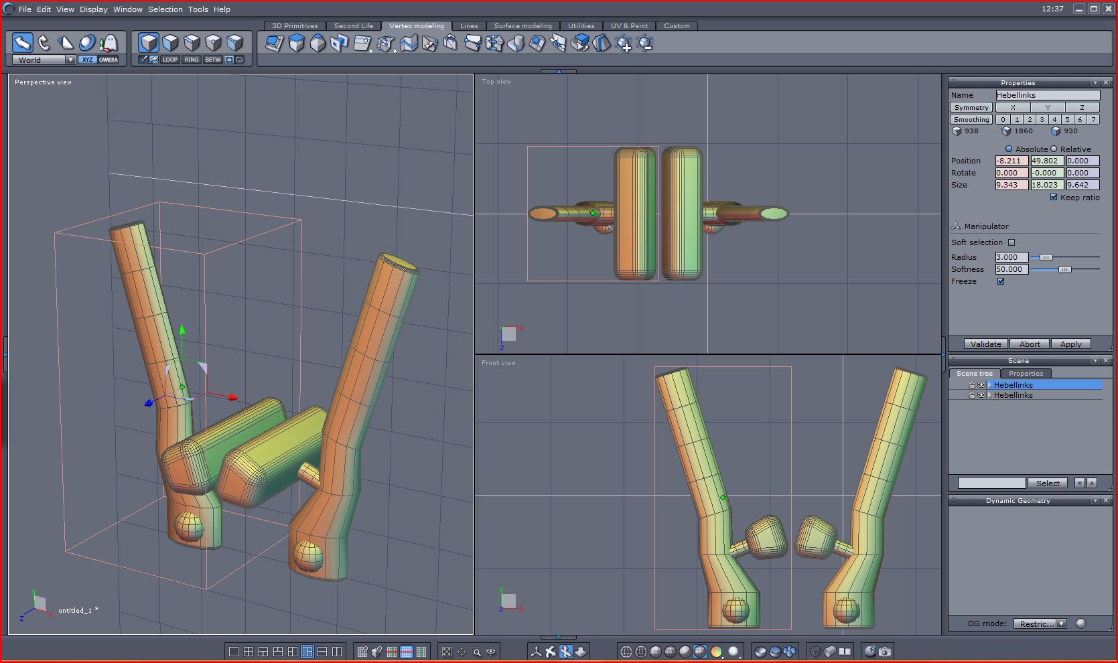1118x663 pixels.
Task: Toggle the CAMERA manipulator mode
Action: pos(109,60)
